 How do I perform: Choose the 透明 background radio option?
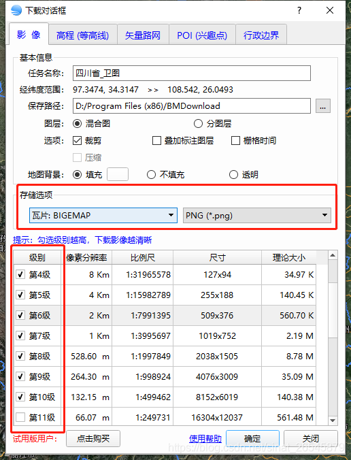233,175
